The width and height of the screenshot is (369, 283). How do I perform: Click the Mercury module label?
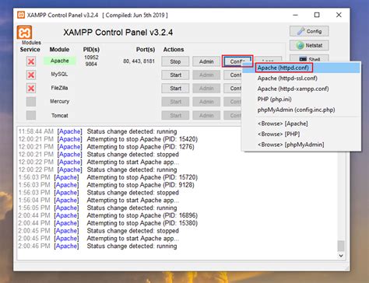[x=60, y=101]
